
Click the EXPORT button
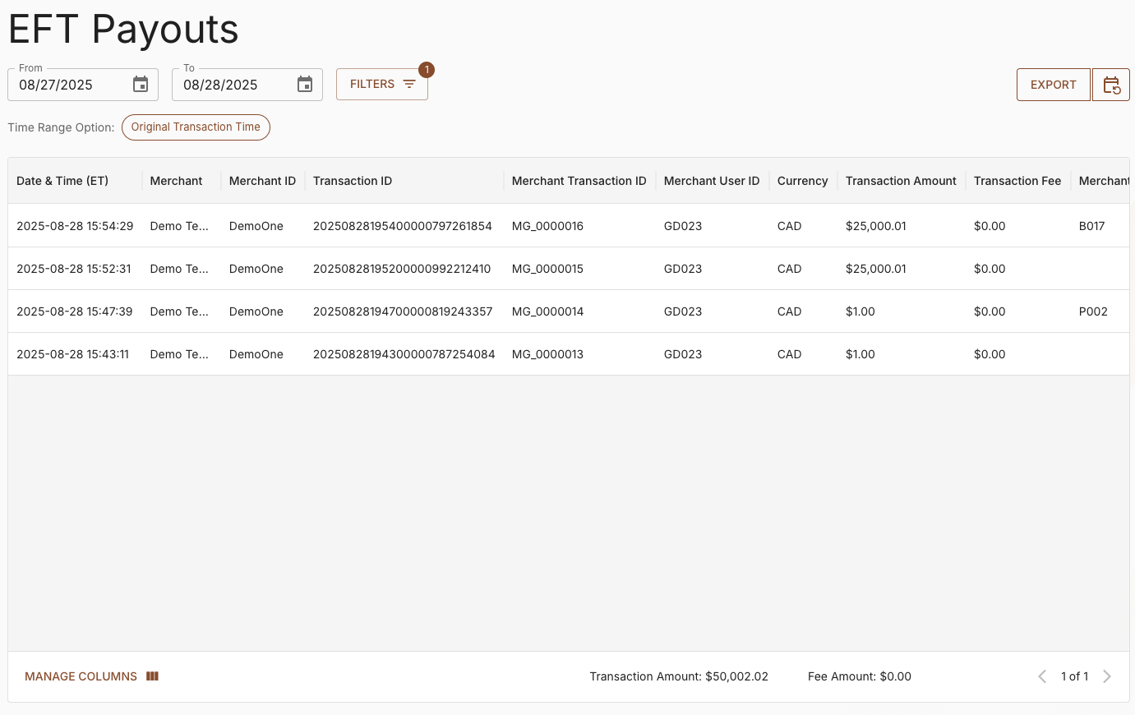1053,84
